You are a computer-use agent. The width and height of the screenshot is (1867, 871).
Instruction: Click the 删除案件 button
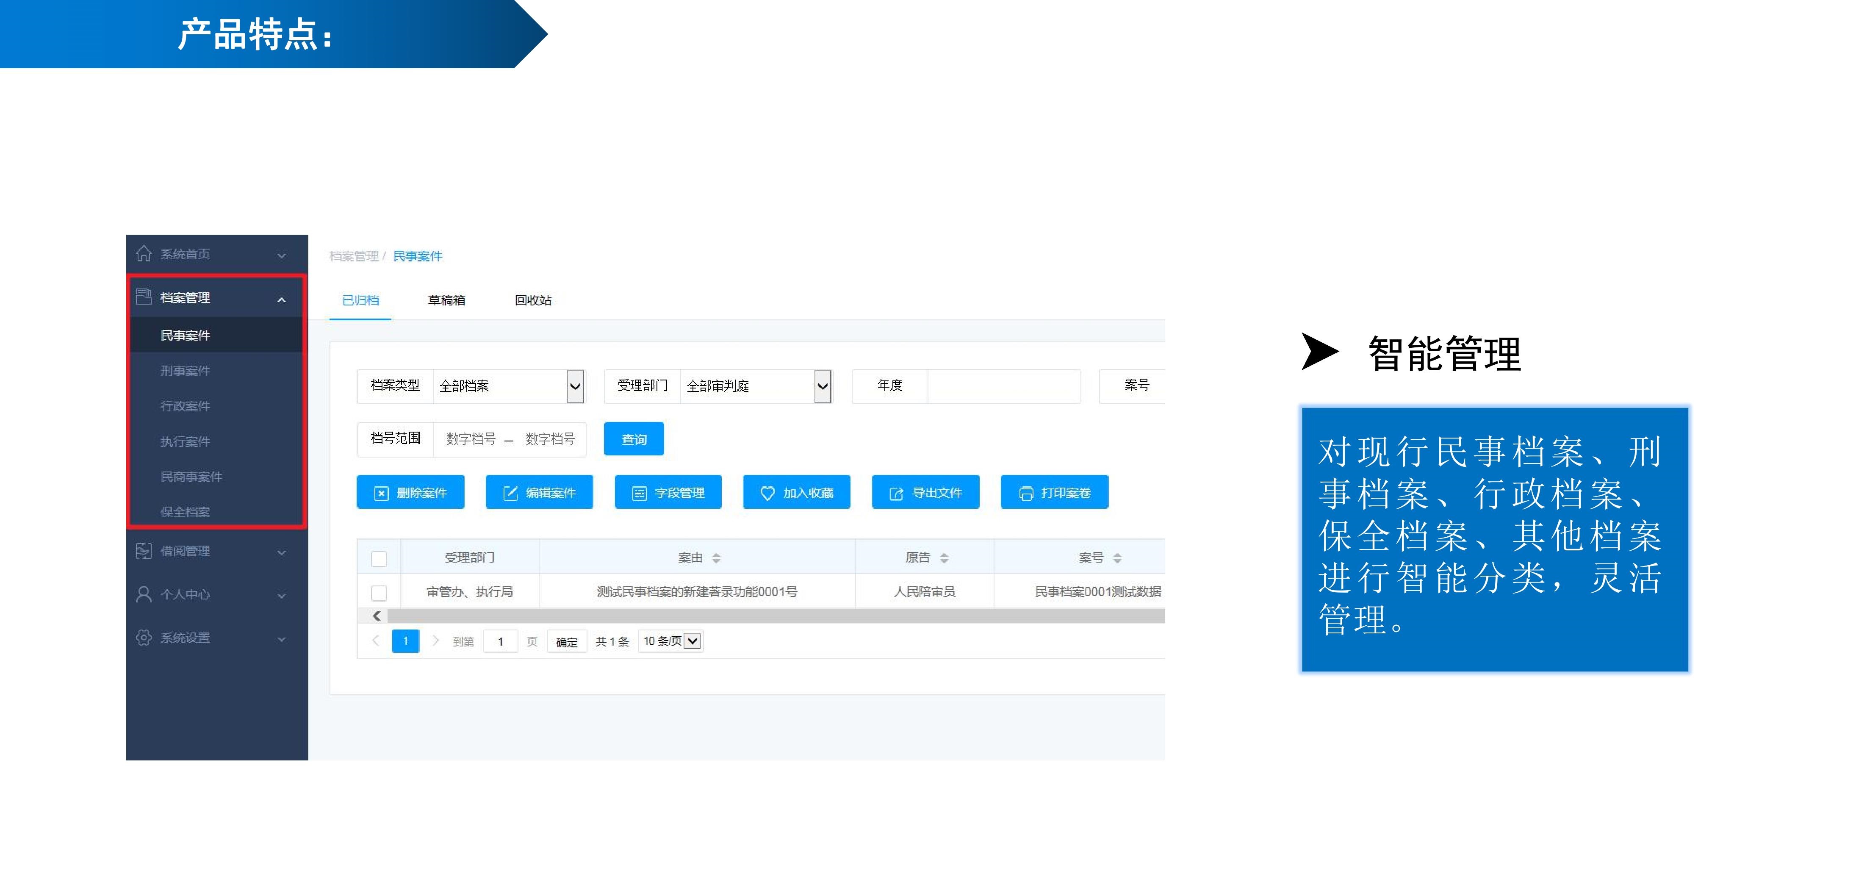coord(410,493)
